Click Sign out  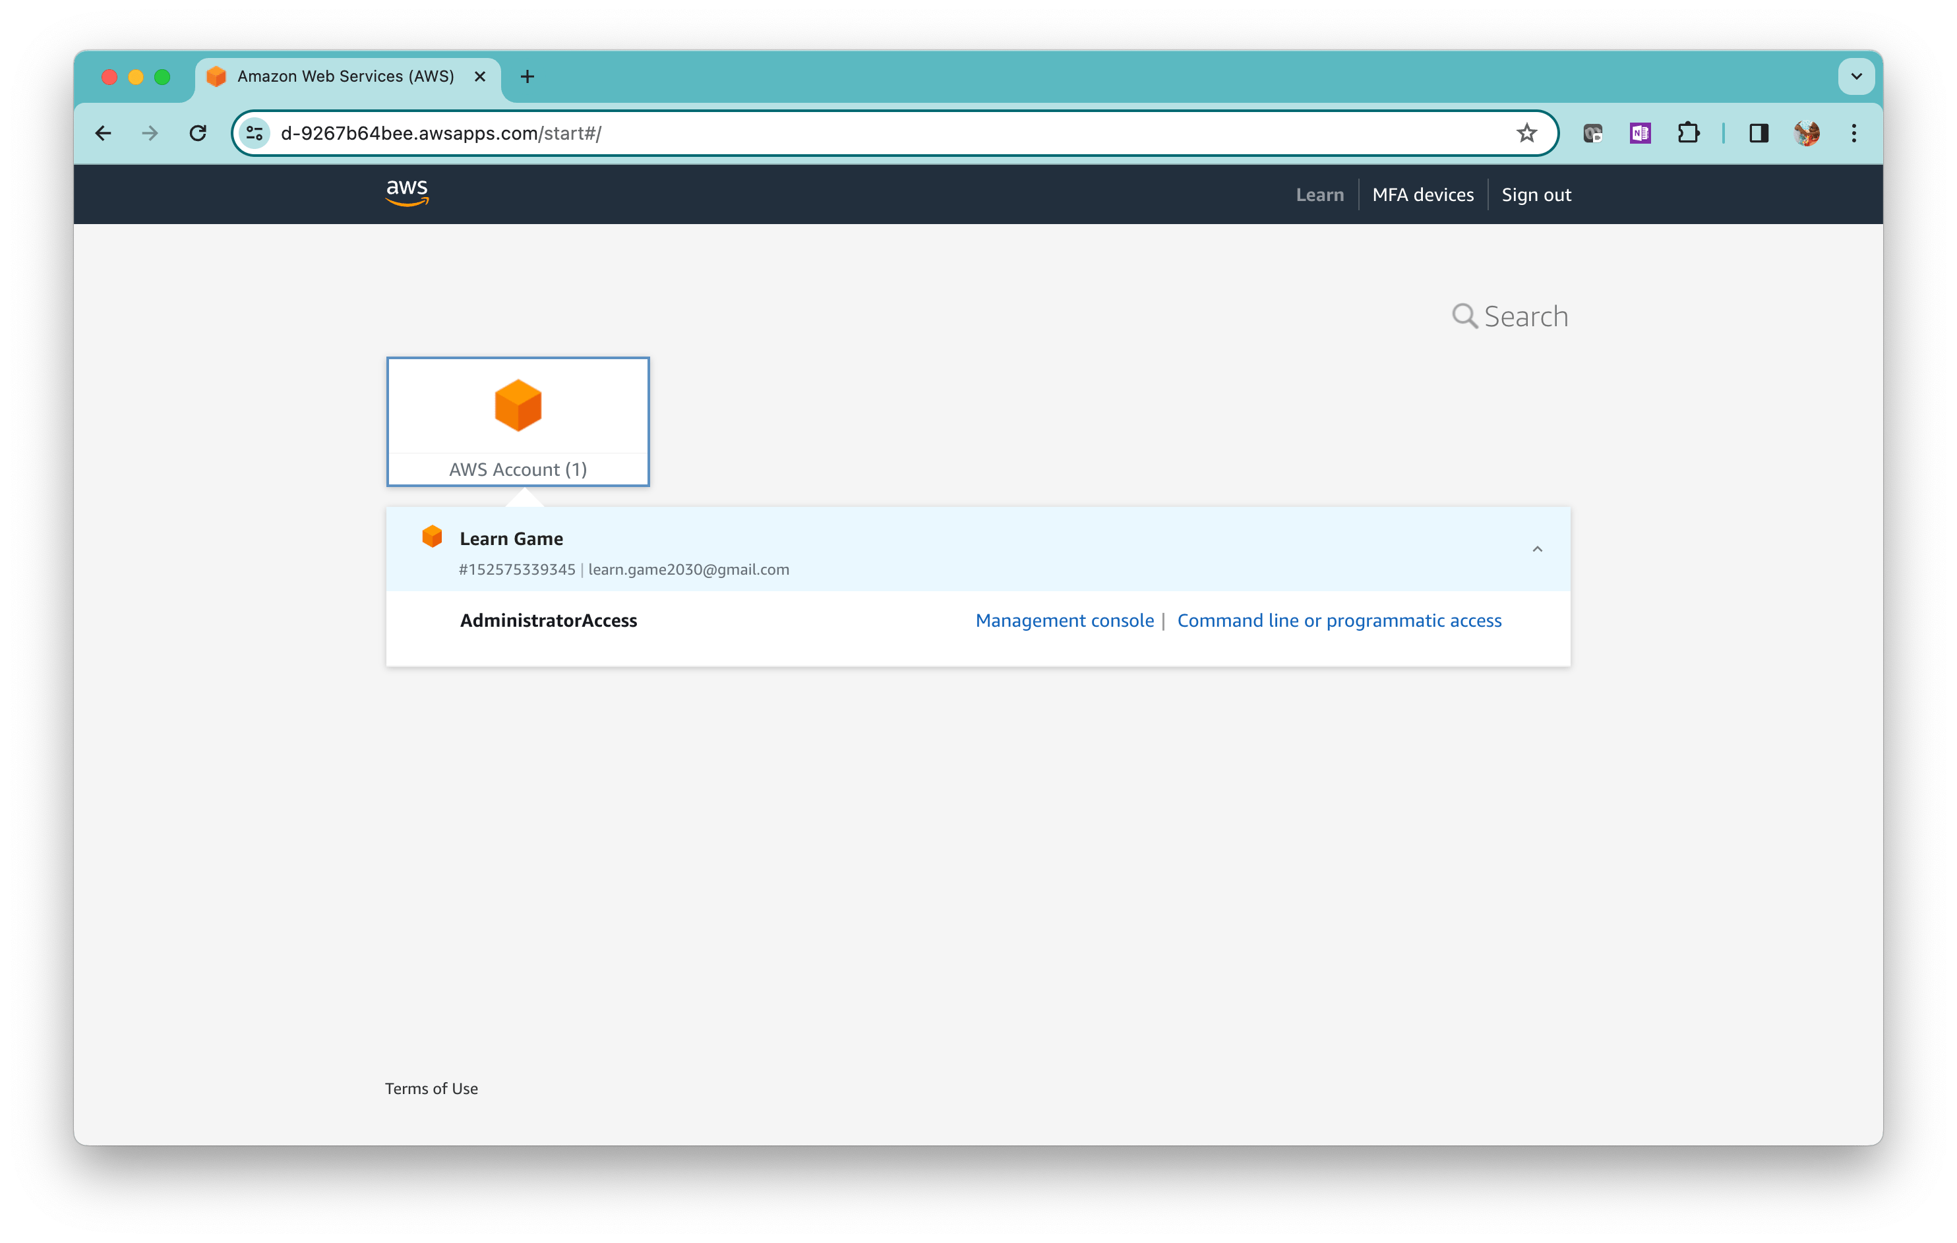1536,194
